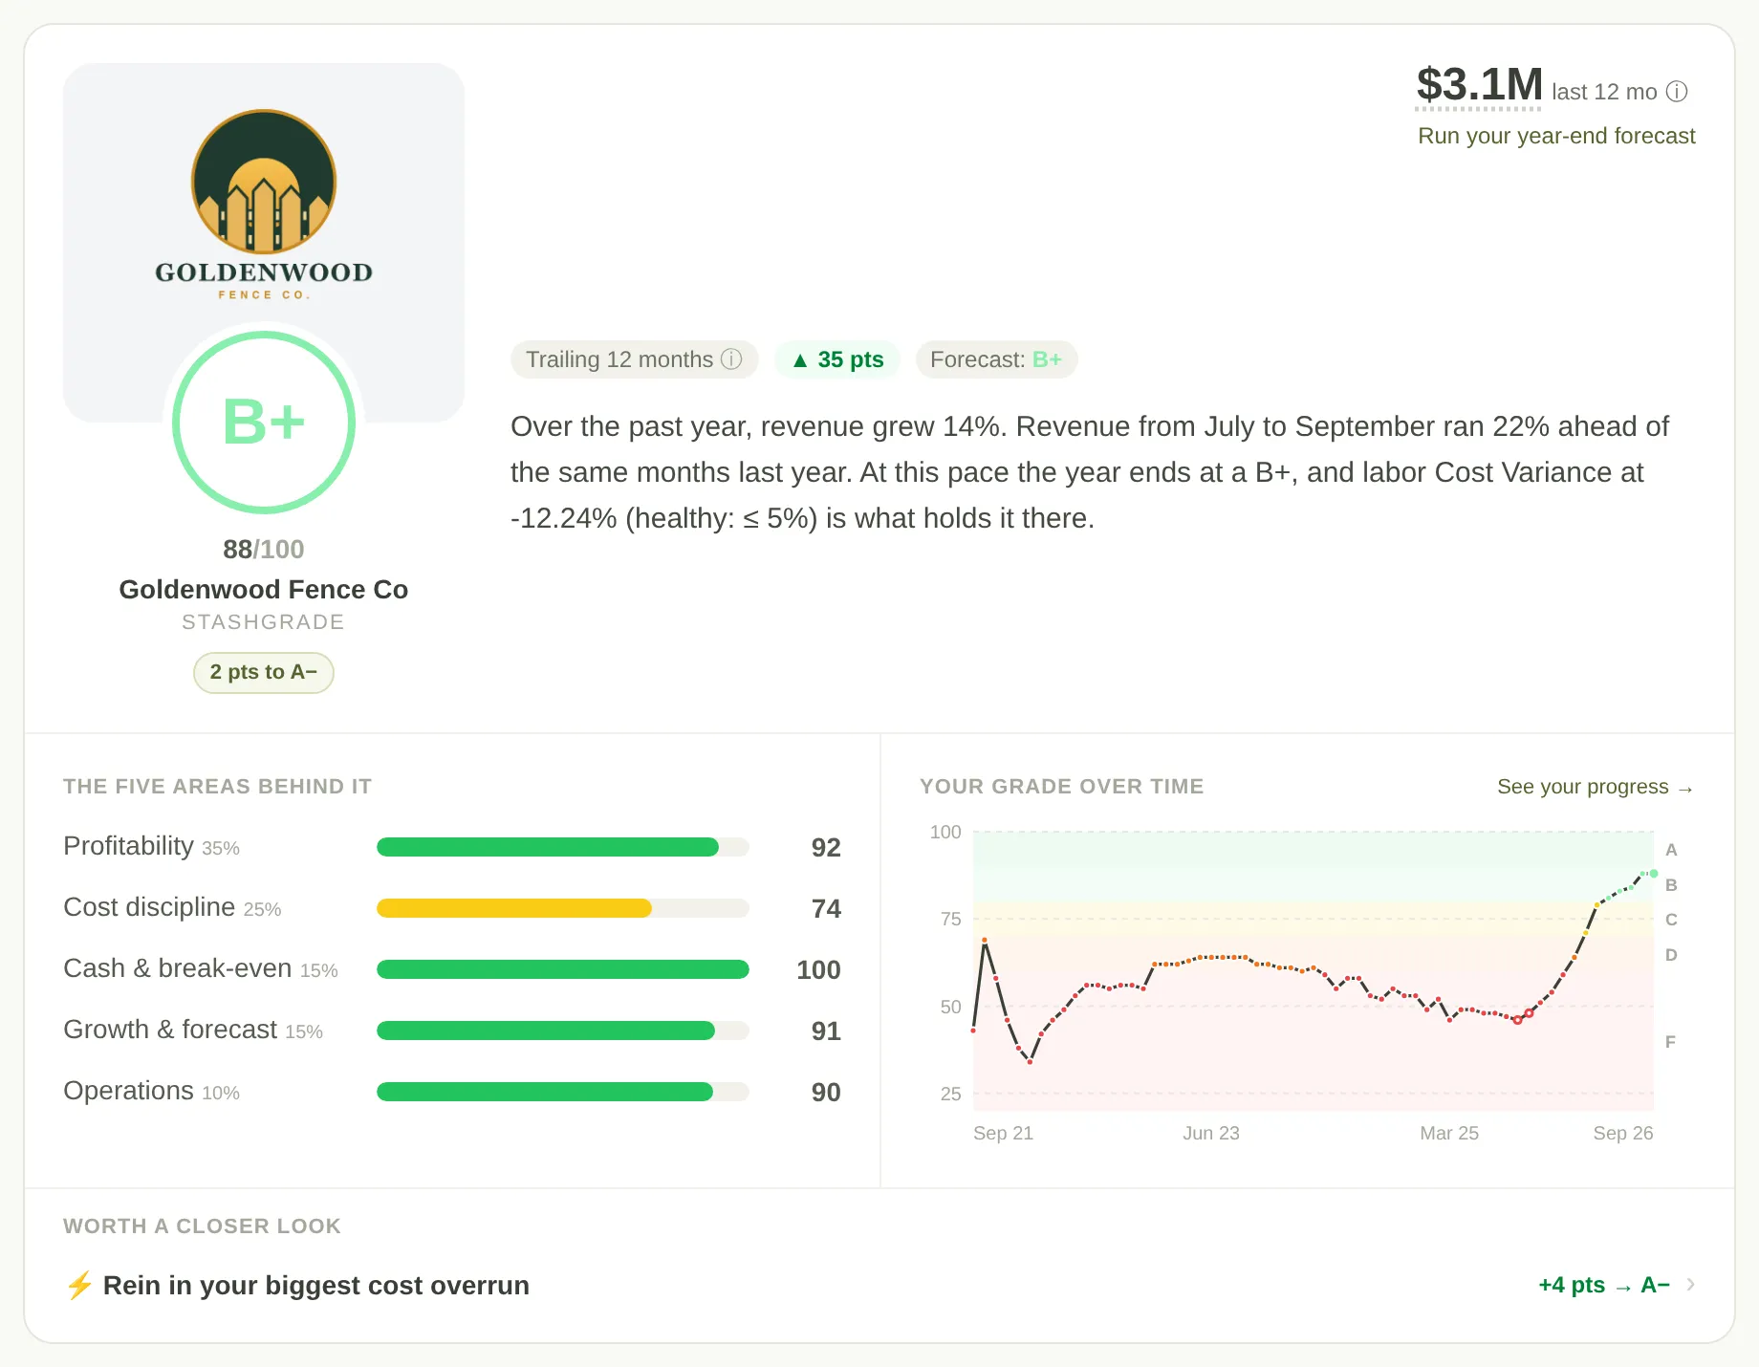The width and height of the screenshot is (1759, 1367).
Task: Click chevron arrow next to +4 pts A−
Action: [1691, 1285]
